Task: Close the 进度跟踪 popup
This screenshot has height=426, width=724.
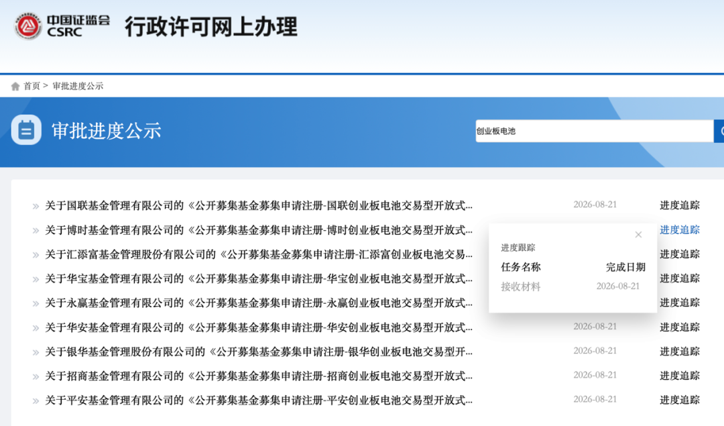Action: point(638,235)
